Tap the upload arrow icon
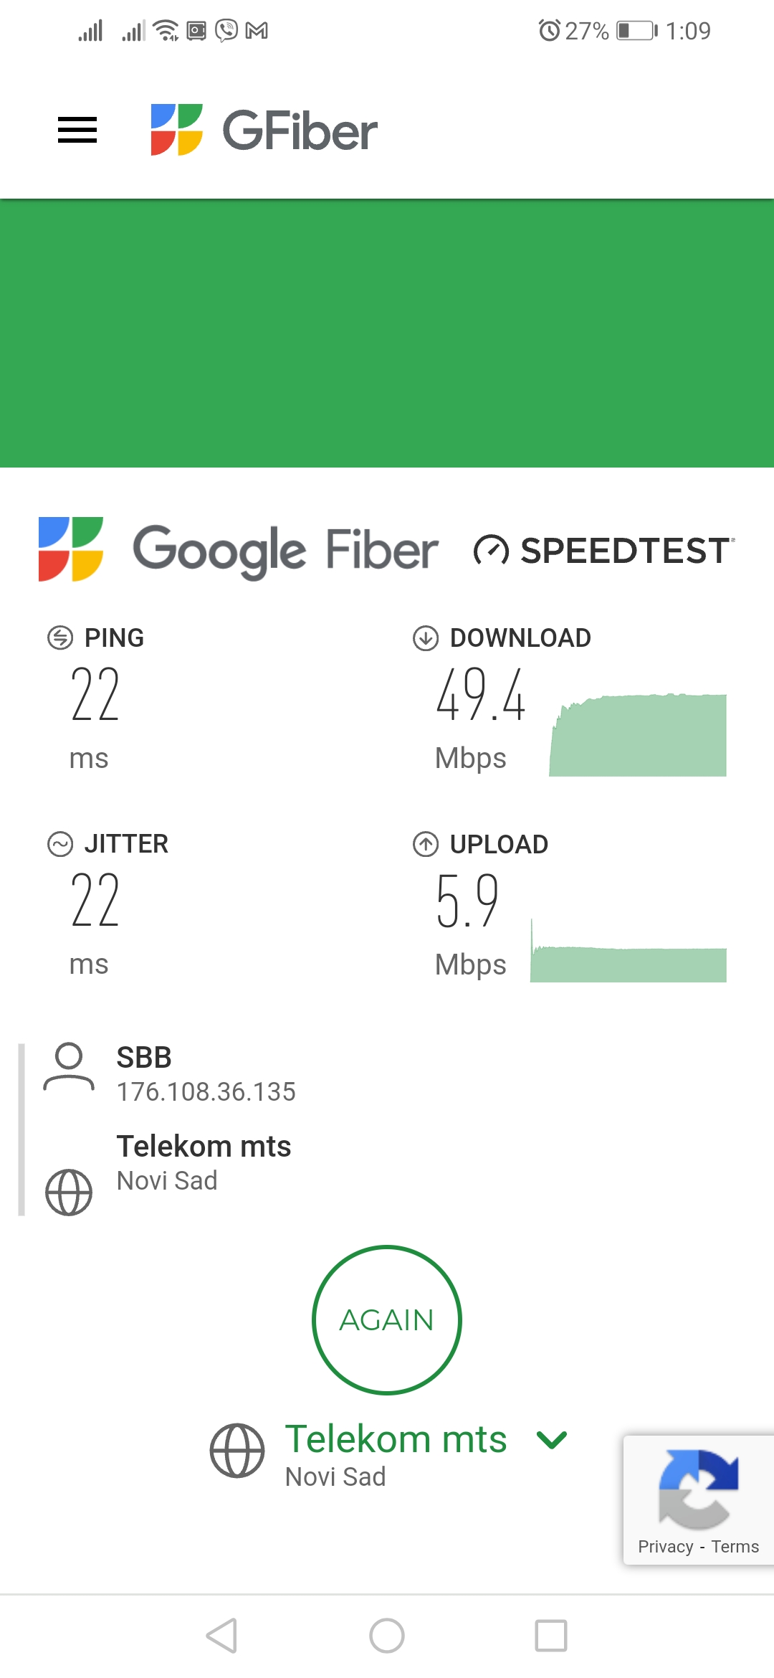This screenshot has width=774, height=1678. [x=426, y=844]
